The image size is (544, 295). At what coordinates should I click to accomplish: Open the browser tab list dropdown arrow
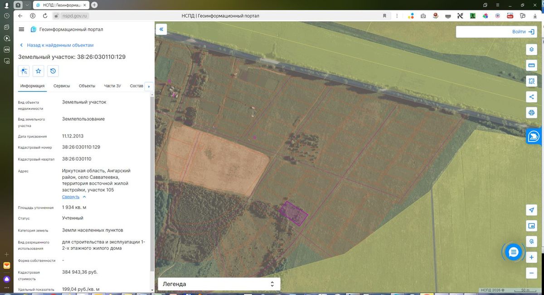(x=28, y=5)
